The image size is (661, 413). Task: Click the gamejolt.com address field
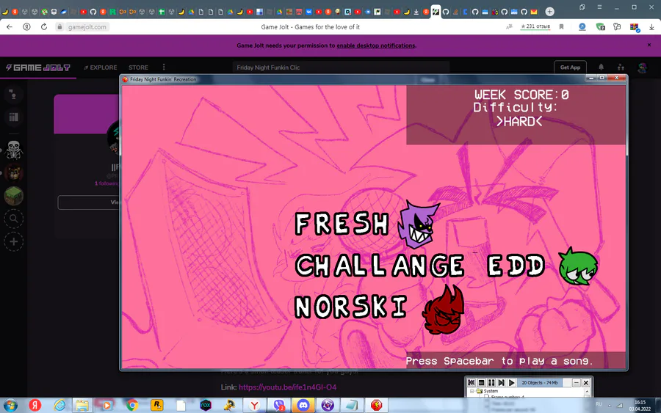87,26
